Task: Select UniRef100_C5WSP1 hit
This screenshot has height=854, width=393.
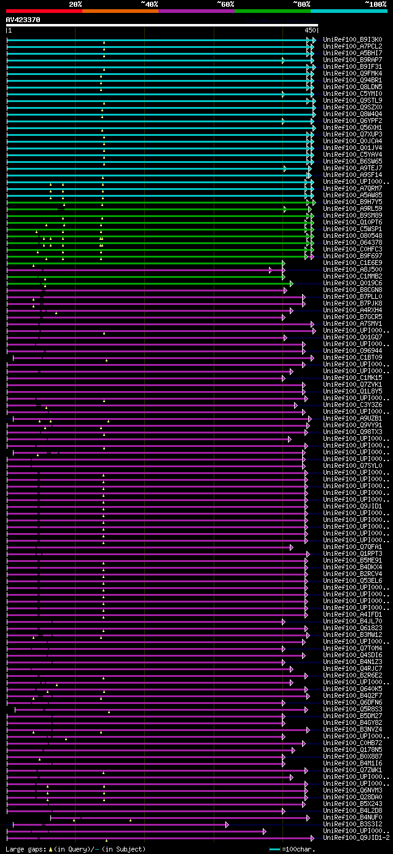Action: click(353, 229)
